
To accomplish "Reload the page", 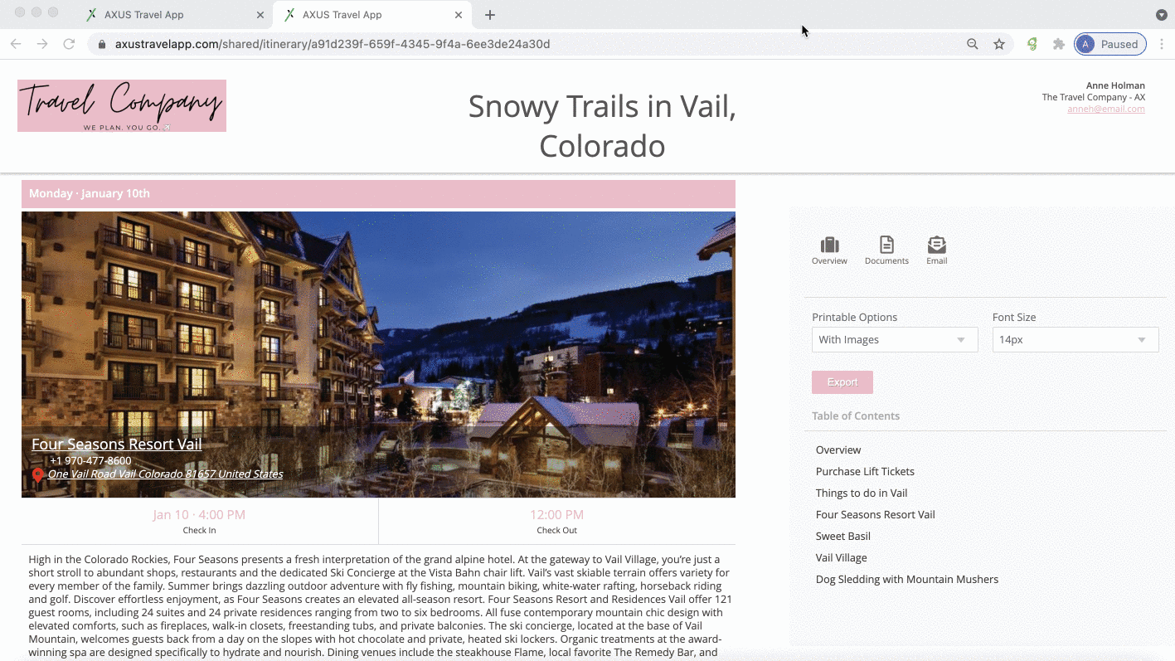I will (x=69, y=44).
